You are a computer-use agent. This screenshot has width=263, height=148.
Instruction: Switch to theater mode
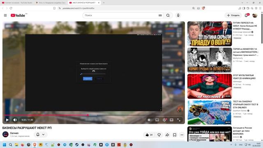pos(171,120)
